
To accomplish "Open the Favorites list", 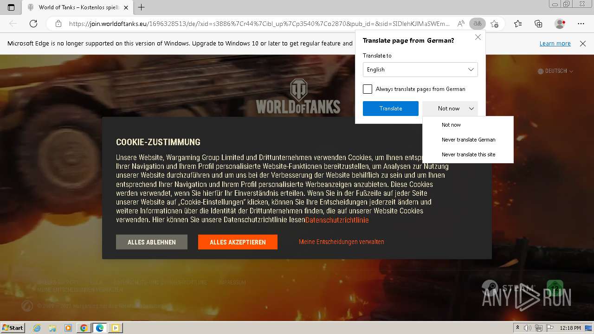I will tap(518, 24).
